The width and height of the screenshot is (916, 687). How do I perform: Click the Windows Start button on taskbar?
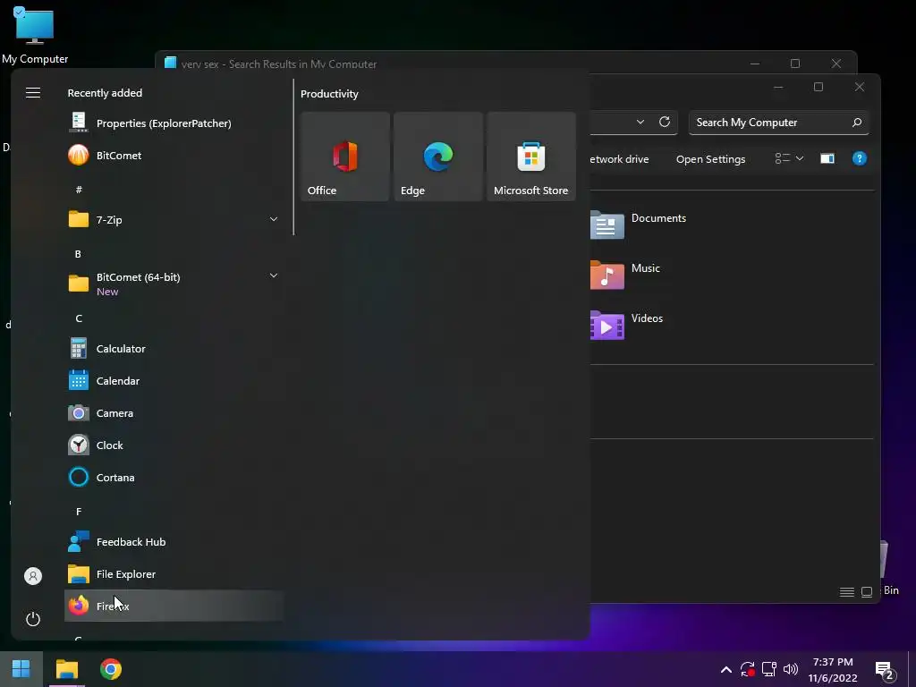21,669
